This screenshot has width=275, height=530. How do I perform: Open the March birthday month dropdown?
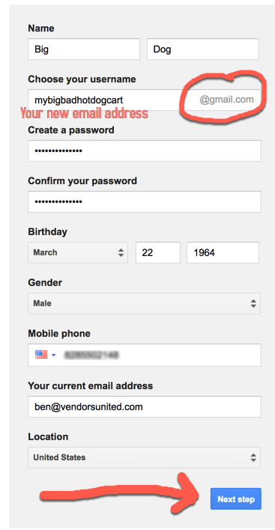(x=78, y=252)
